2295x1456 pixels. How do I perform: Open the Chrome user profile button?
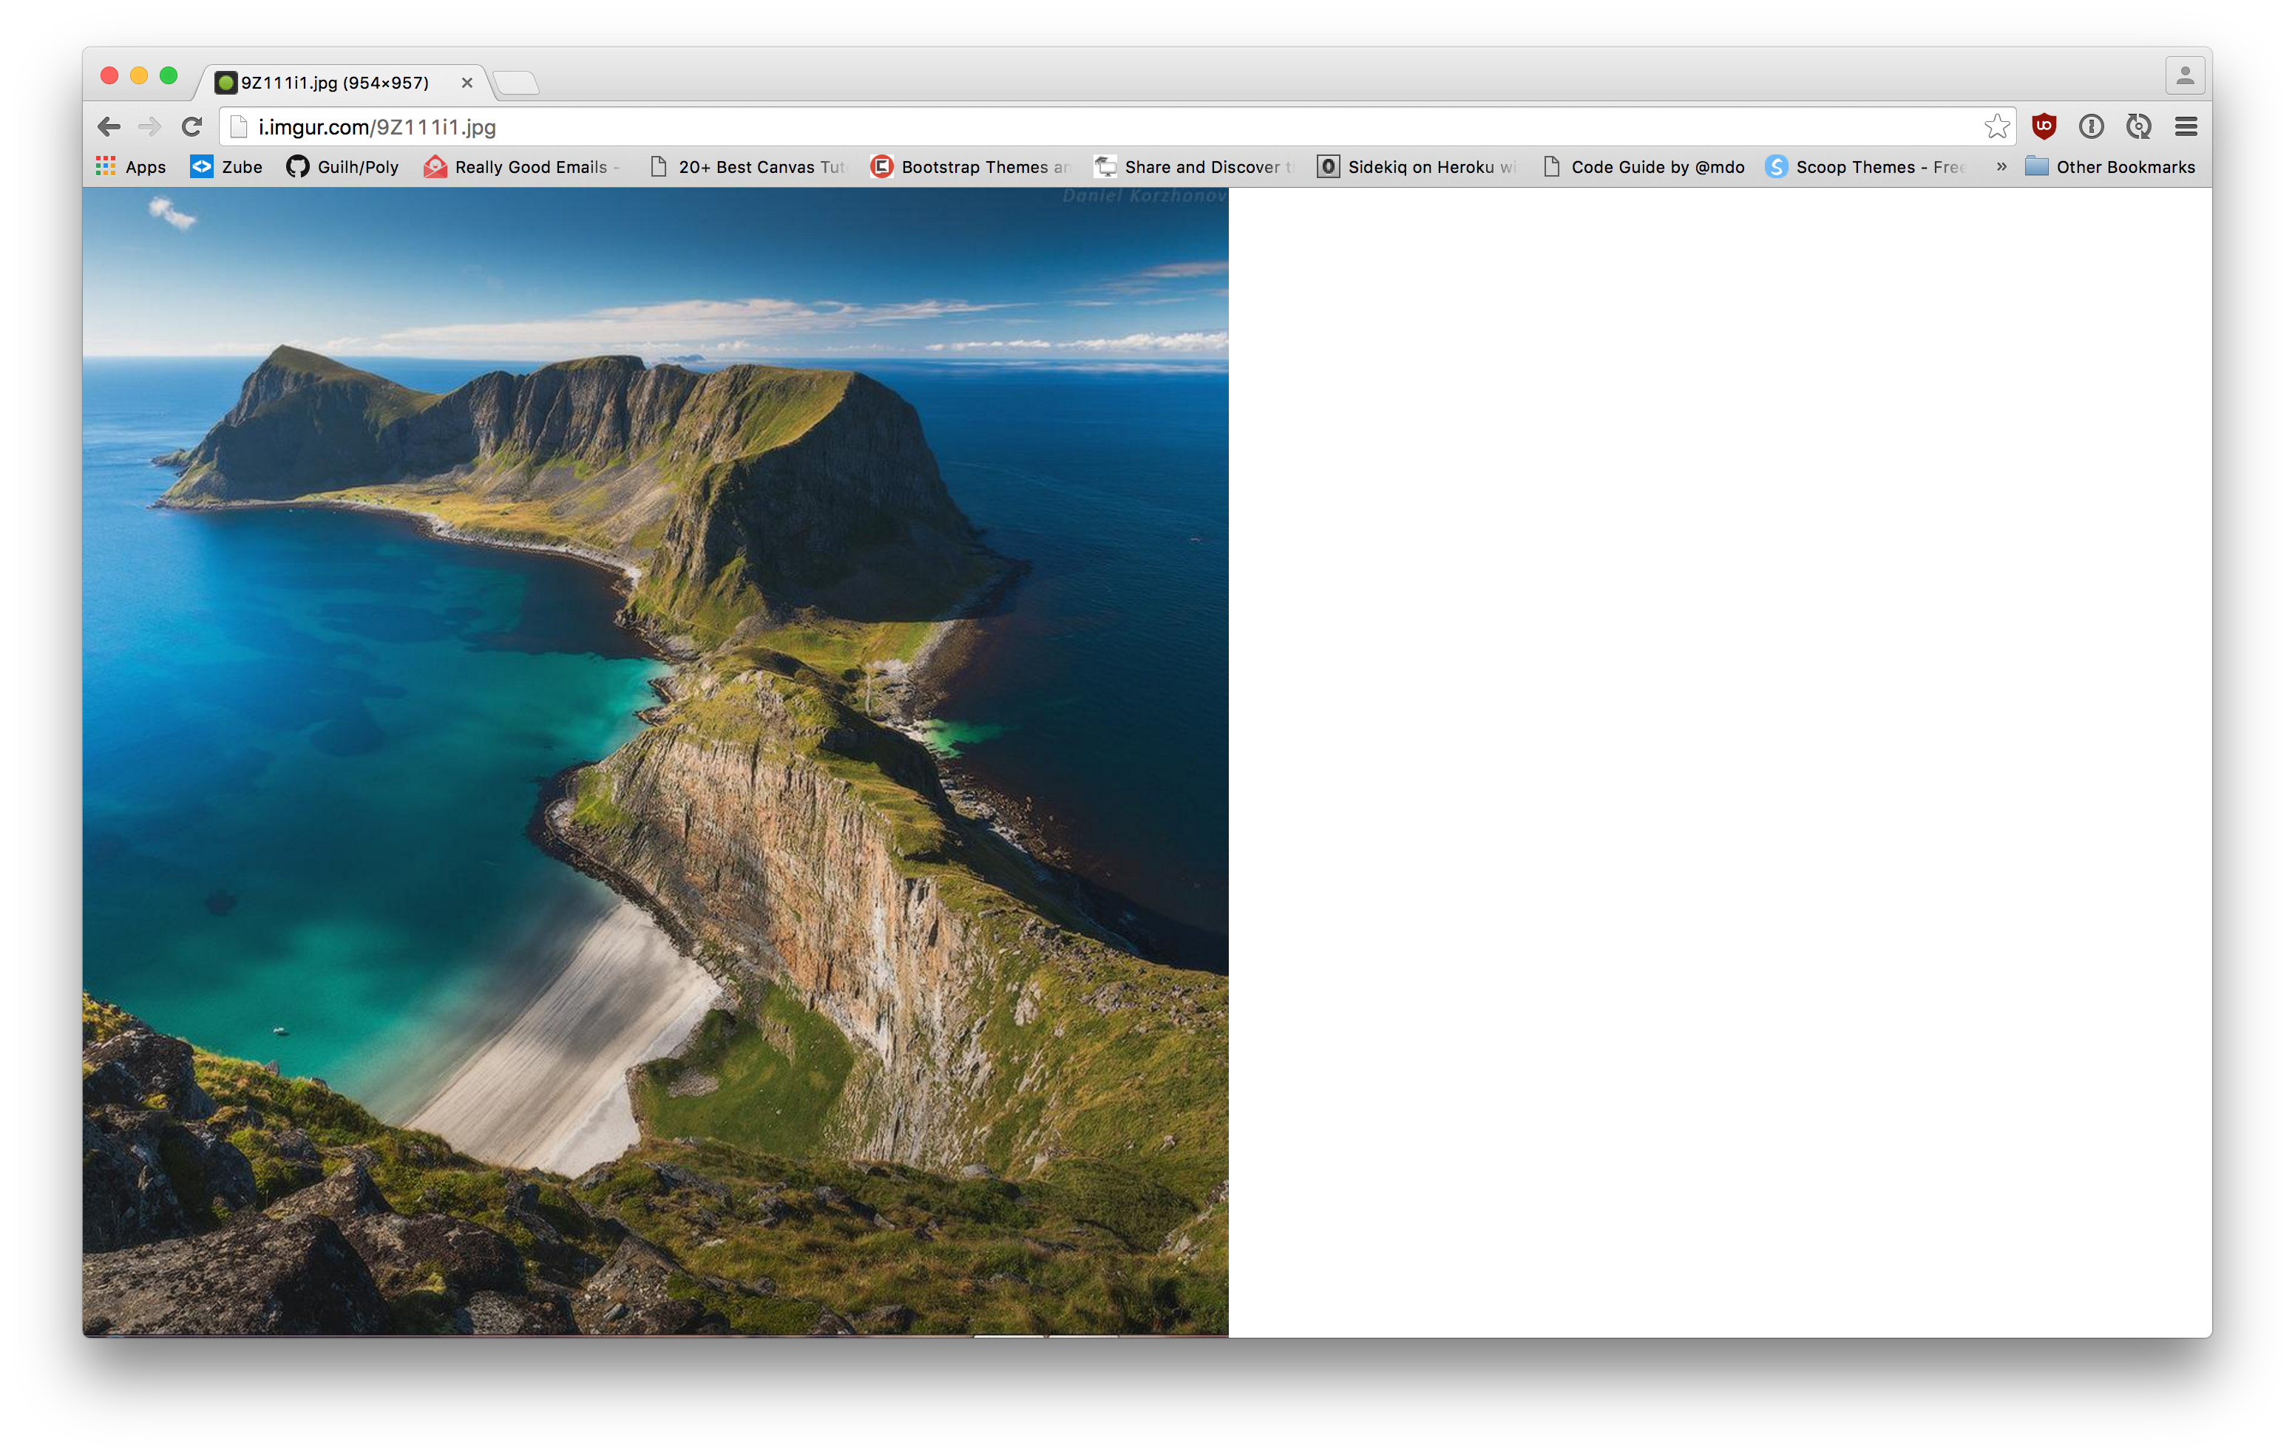[2184, 76]
